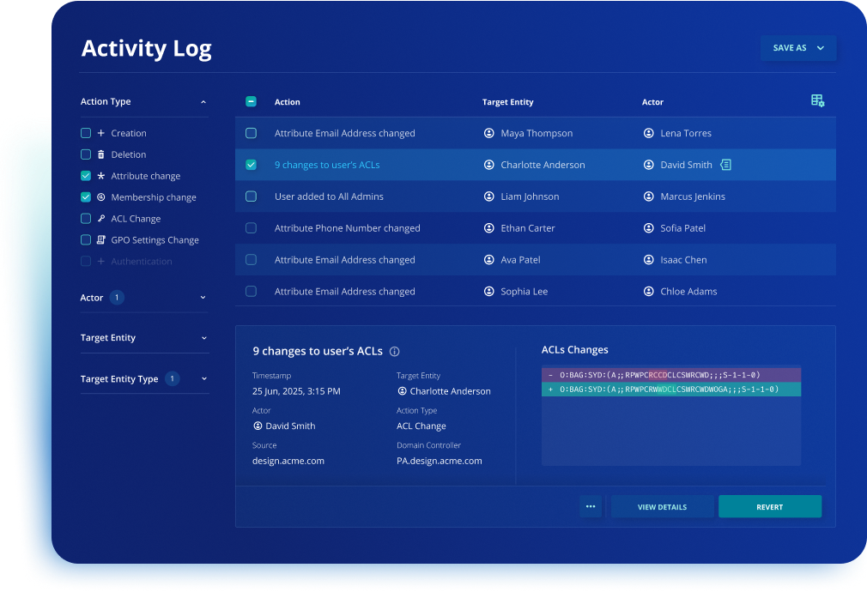Check the User added to All Admins row
Viewport: 867px width, 592px height.
(251, 196)
